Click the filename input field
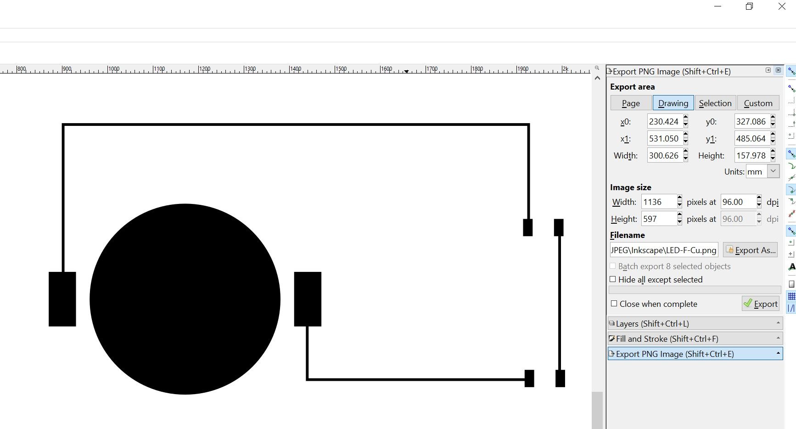This screenshot has height=429, width=796. click(663, 250)
